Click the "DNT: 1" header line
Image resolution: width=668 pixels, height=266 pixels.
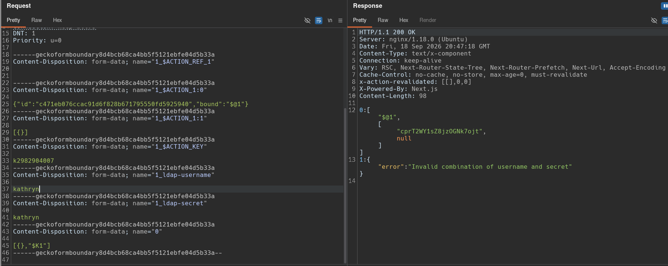[x=24, y=34]
